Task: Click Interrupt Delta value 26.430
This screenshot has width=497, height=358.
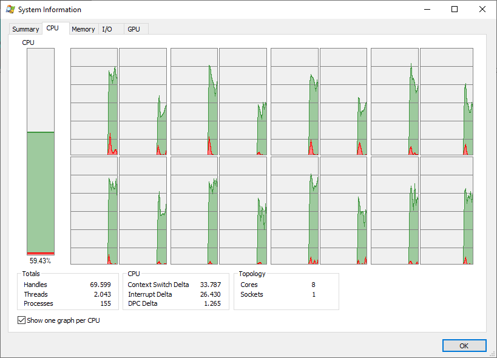Action: [x=211, y=294]
